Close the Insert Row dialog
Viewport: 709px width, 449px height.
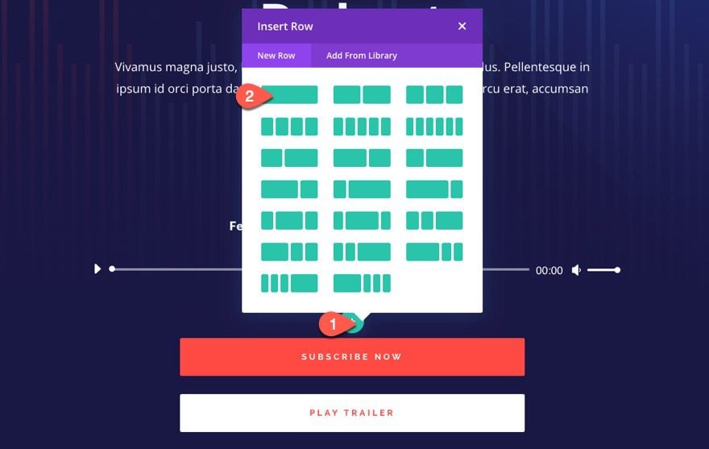click(462, 27)
